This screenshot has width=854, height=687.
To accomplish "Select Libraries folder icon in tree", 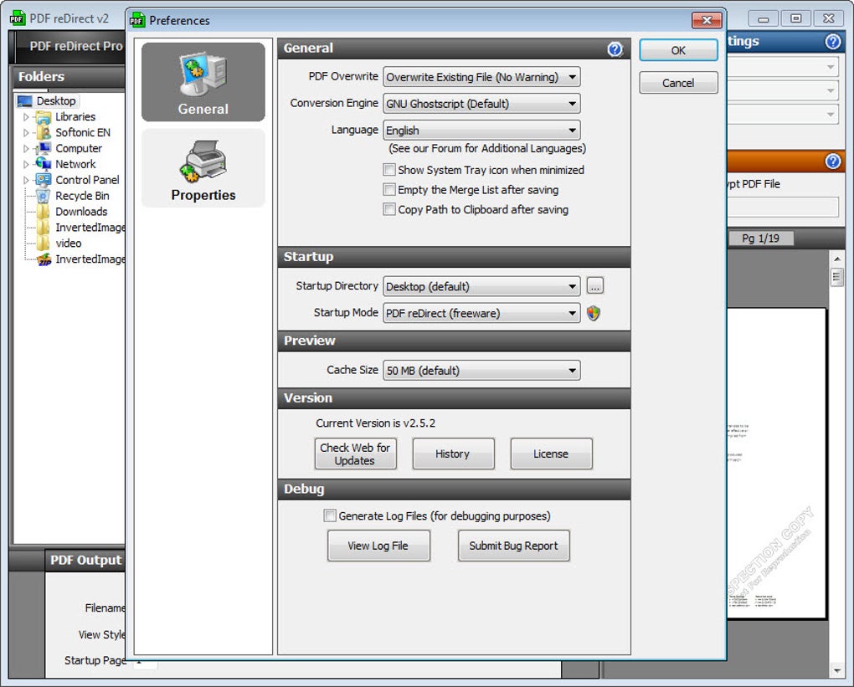I will point(43,117).
